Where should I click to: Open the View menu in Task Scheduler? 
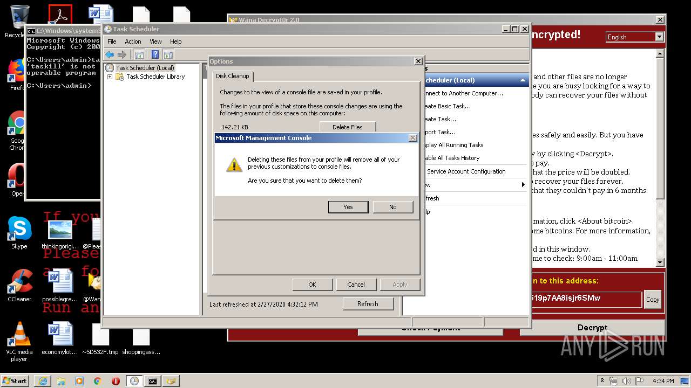155,41
